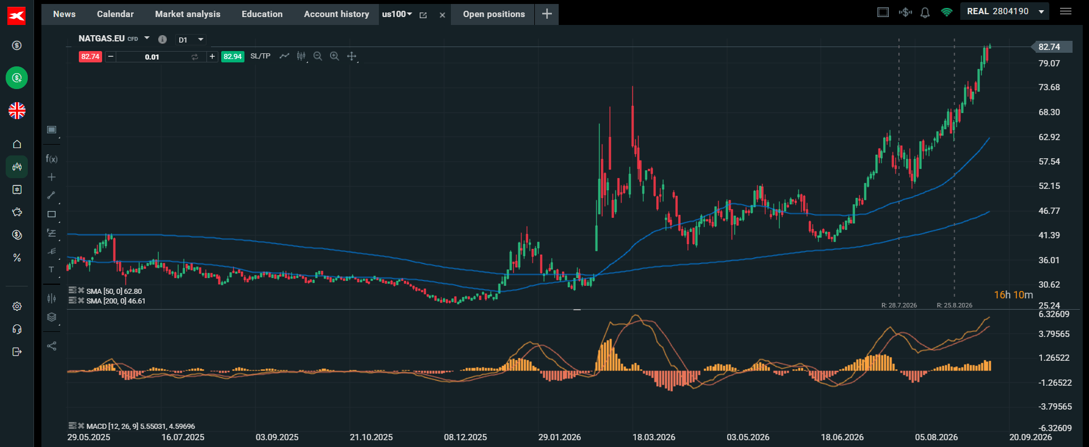Expand the NATGAS.EU symbol dropdown
This screenshot has height=447, width=1089.
coord(147,38)
